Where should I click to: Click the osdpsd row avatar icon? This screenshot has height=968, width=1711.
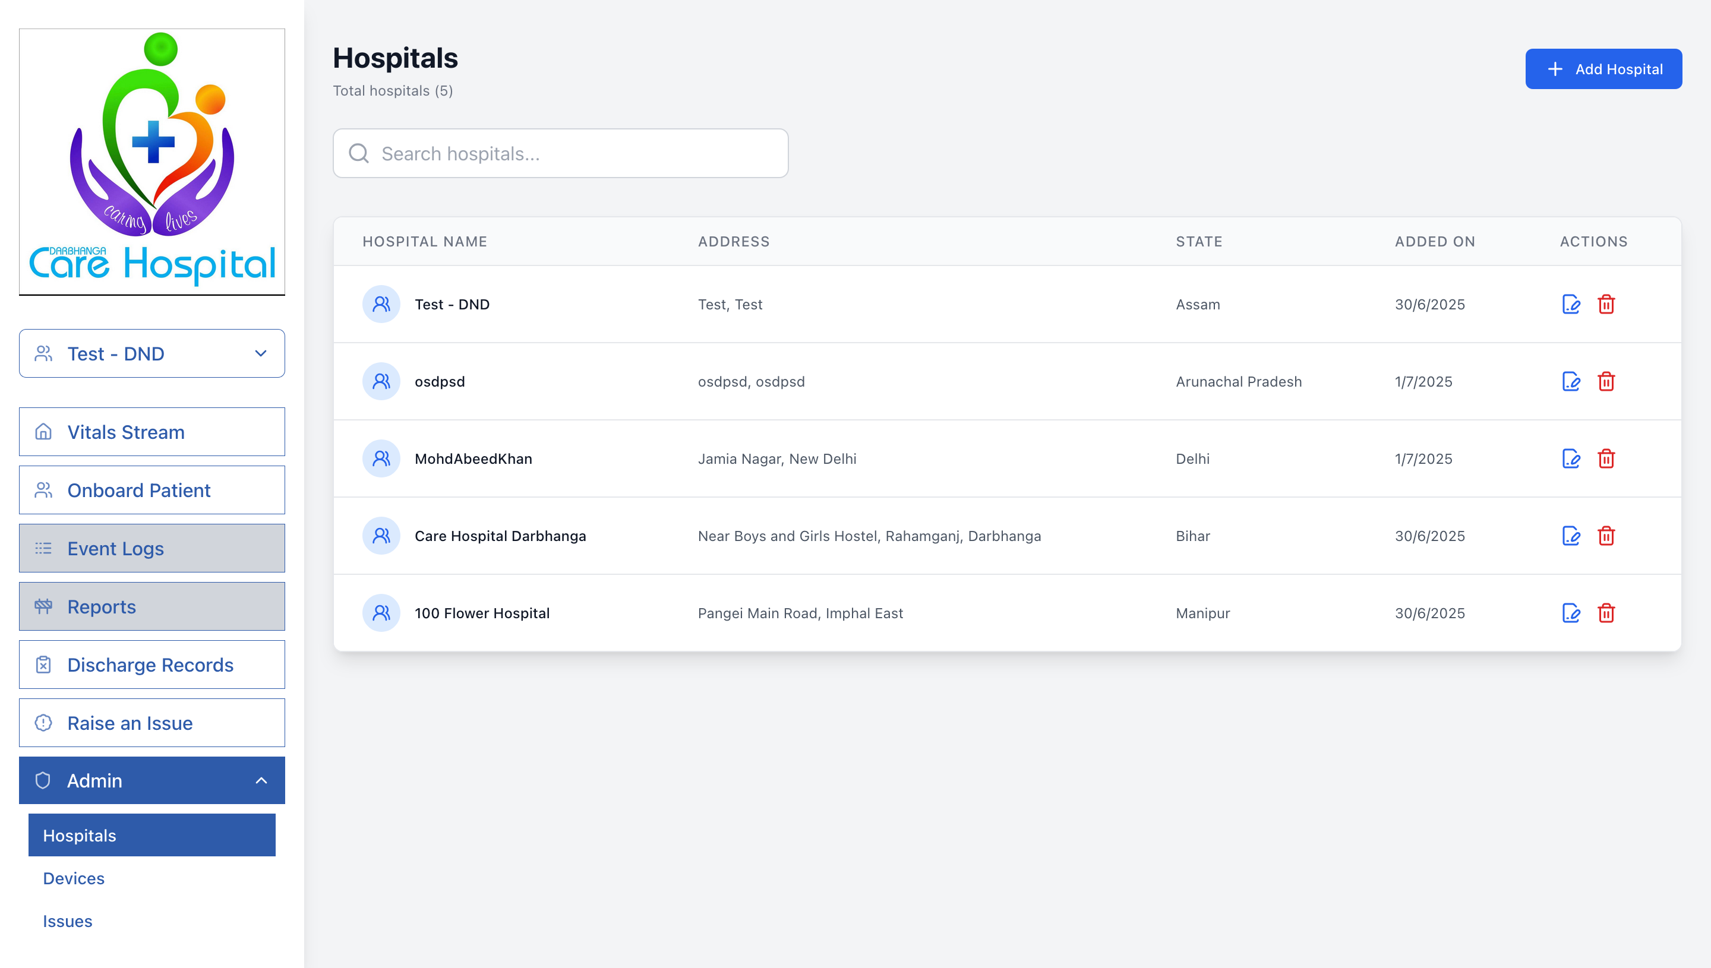click(x=381, y=381)
